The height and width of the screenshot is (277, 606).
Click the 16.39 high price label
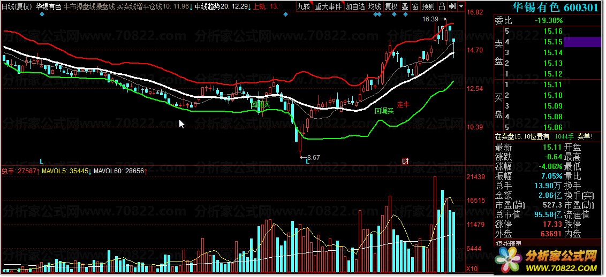[430, 19]
